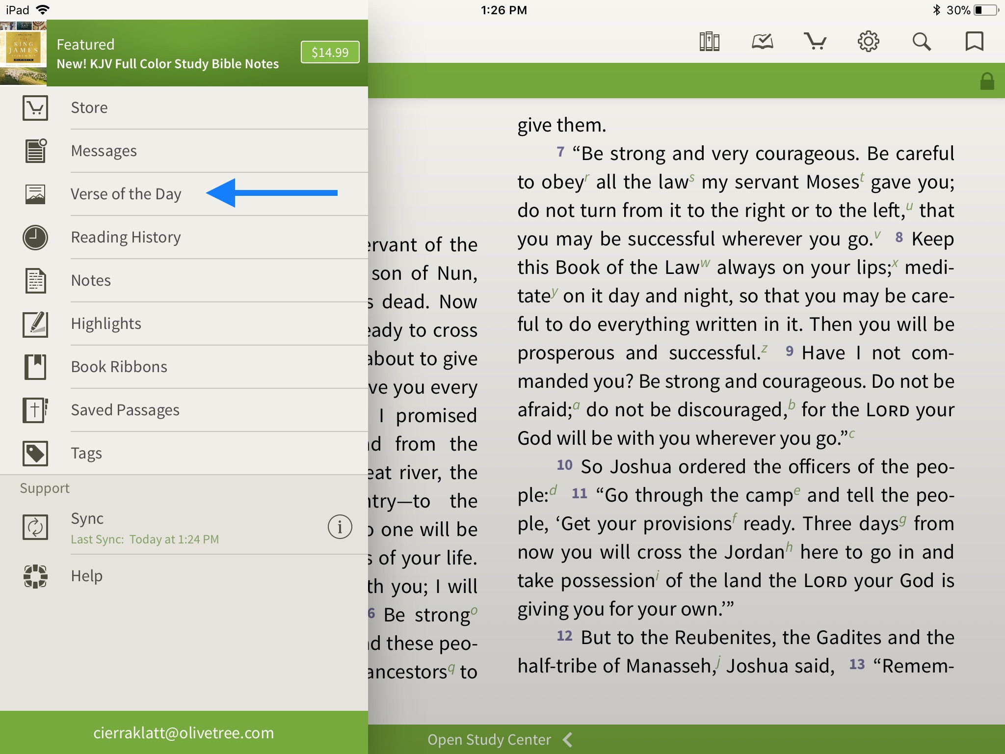The image size is (1005, 754).
Task: Open Reading History
Action: pos(184,238)
